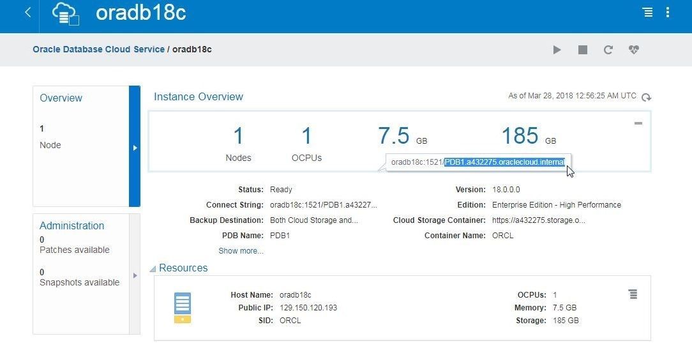This screenshot has width=692, height=350.
Task: Open the header list menu icon
Action: [x=647, y=12]
